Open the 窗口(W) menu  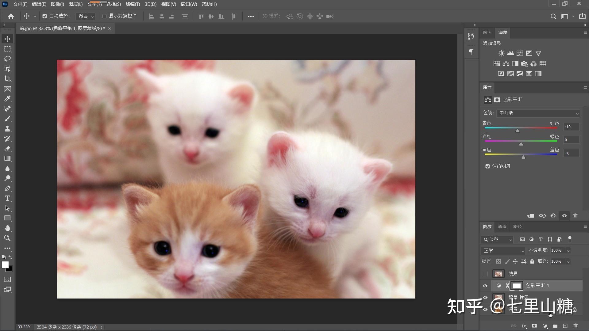point(189,4)
